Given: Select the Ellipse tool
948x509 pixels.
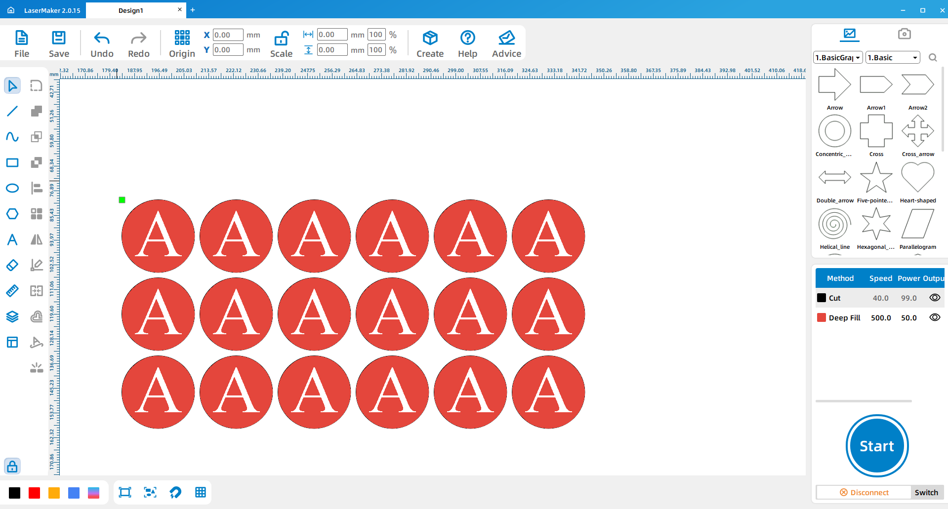Looking at the screenshot, I should [x=12, y=188].
